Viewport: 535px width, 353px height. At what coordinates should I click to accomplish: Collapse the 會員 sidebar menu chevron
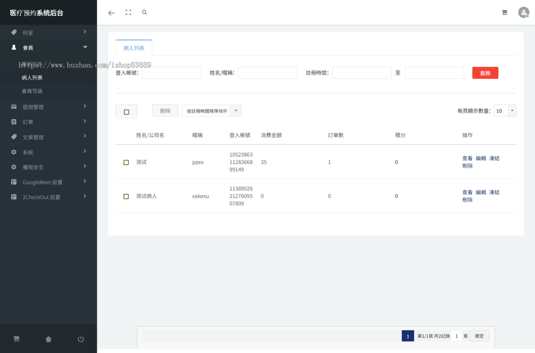[85, 47]
